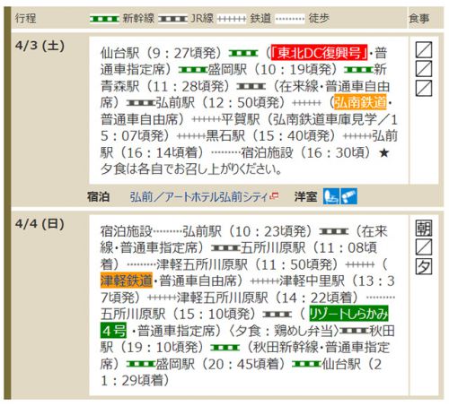The height and width of the screenshot is (406, 449).
Task: Click 弘前駅（10：23頃発） text
Action: click(x=249, y=231)
